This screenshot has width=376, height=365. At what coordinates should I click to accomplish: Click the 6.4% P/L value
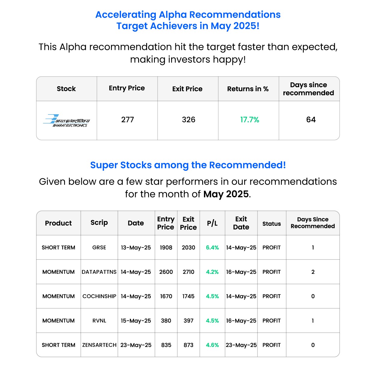(212, 248)
